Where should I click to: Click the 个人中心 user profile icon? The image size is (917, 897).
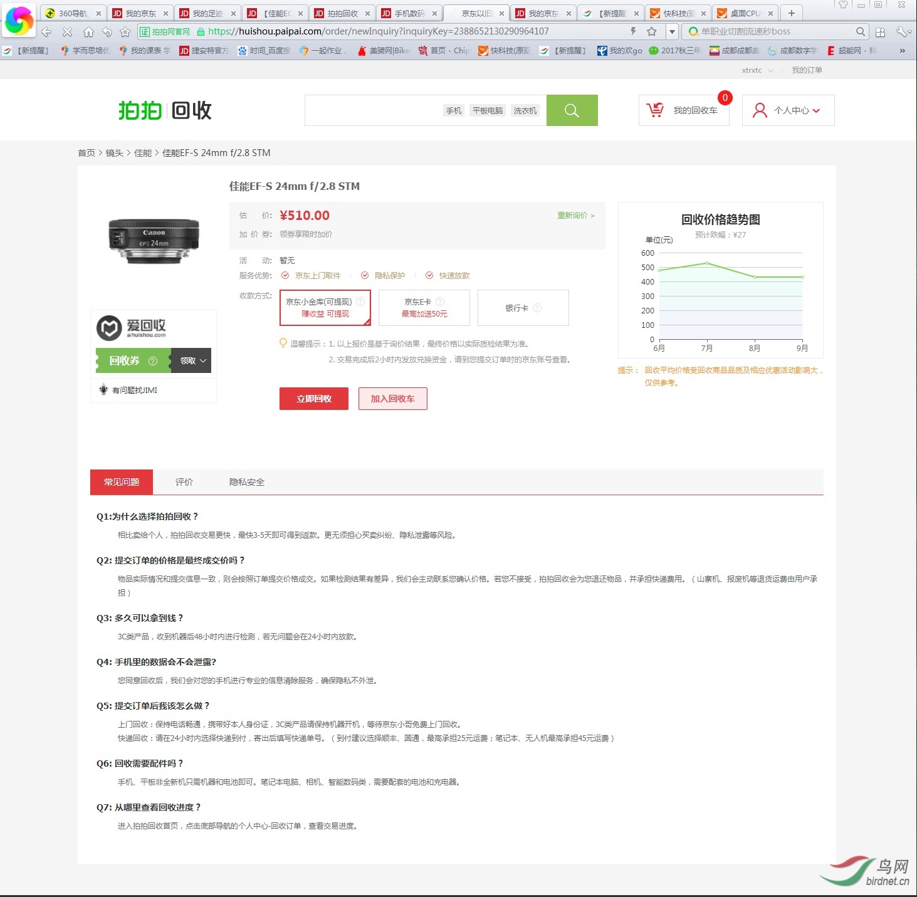(760, 110)
